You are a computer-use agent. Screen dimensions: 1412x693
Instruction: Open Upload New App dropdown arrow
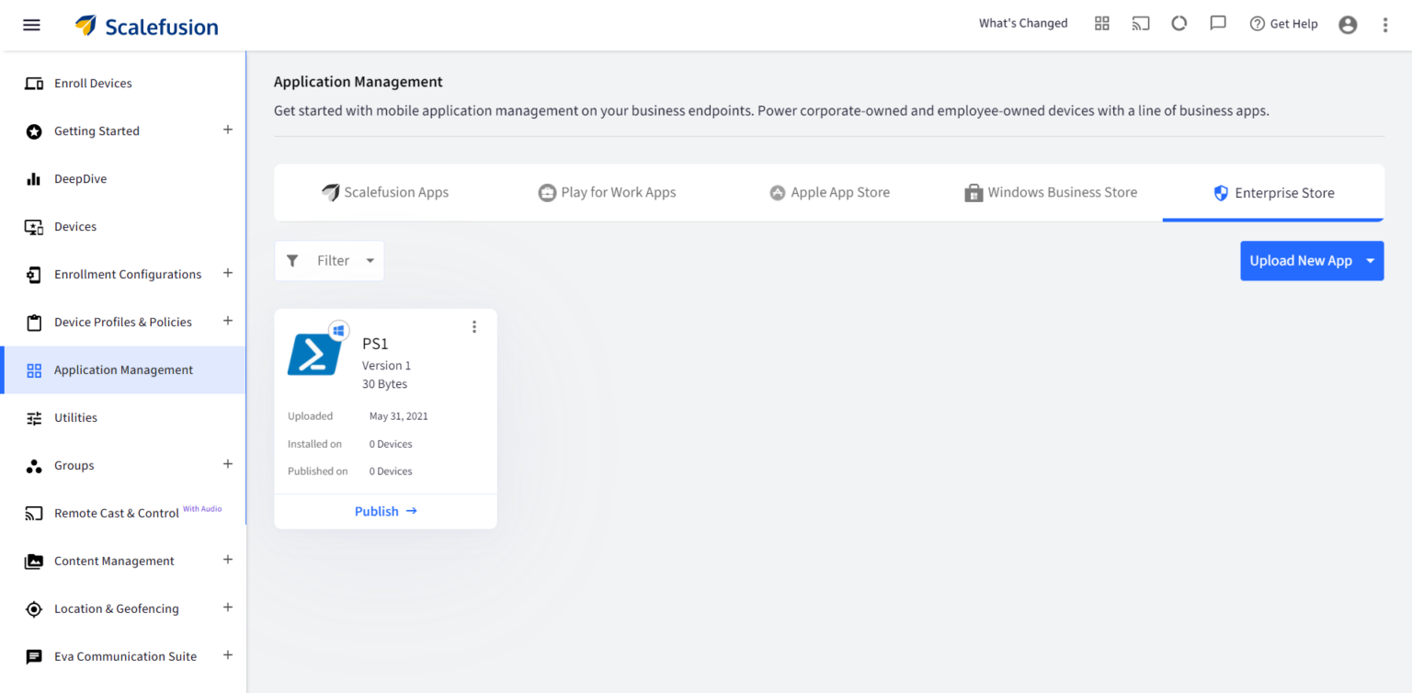1370,261
